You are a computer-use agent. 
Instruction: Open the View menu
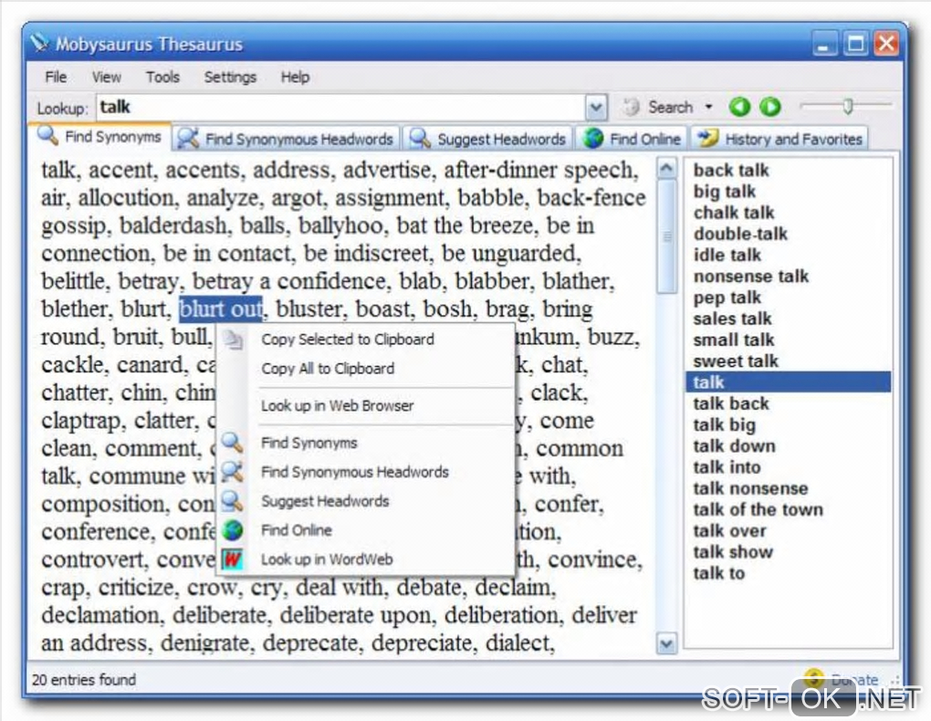tap(106, 78)
